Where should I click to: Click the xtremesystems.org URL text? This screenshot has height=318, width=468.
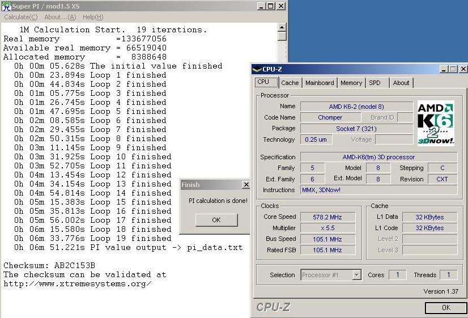[77, 283]
